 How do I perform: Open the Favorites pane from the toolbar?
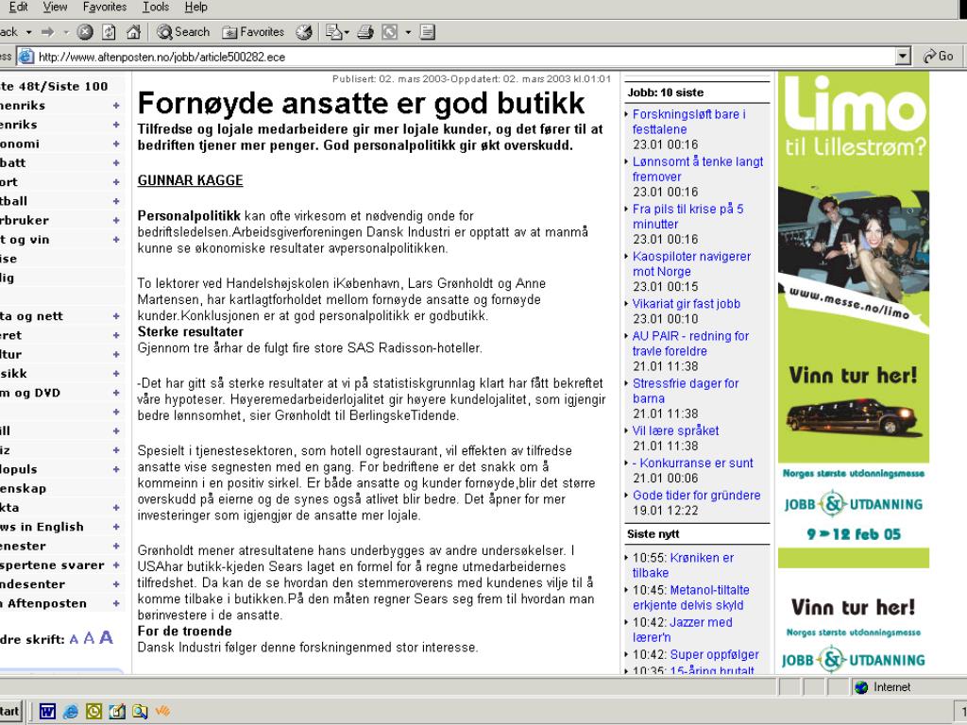point(253,32)
